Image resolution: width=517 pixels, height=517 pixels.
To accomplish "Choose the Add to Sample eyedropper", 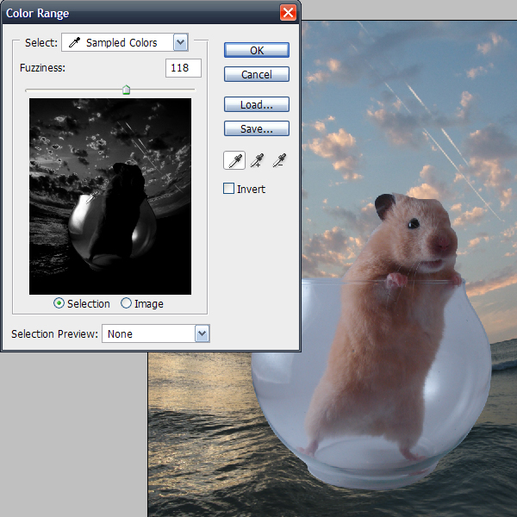I will click(256, 160).
